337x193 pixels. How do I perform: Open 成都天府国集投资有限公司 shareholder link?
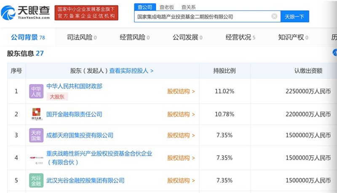[80, 135]
